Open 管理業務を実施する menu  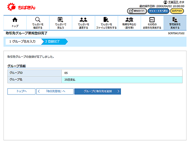(175, 23)
